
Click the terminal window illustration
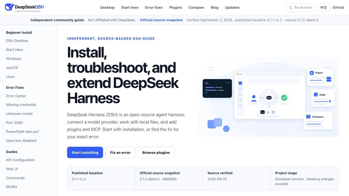217,88
